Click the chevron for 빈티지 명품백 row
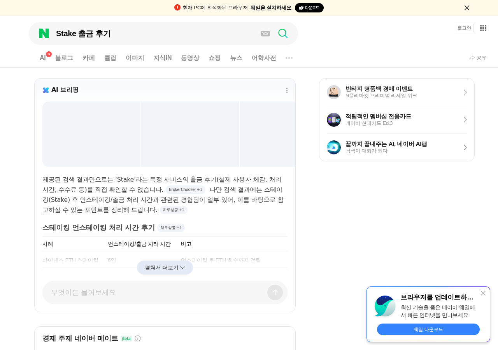 pyautogui.click(x=465, y=92)
